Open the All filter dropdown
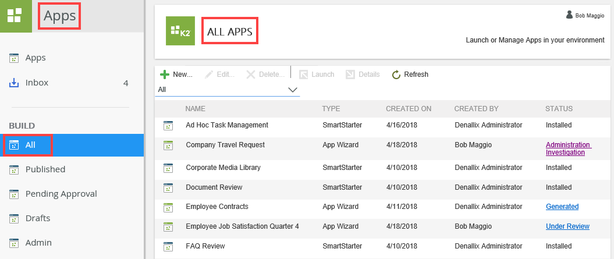The width and height of the screenshot is (614, 259). point(293,90)
